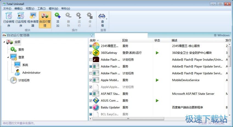Click the ASP.NET State service icon

96,94
